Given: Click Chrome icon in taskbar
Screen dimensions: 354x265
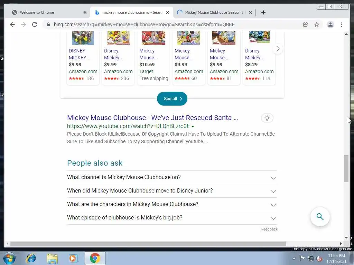Looking at the screenshot, I should [x=95, y=258].
